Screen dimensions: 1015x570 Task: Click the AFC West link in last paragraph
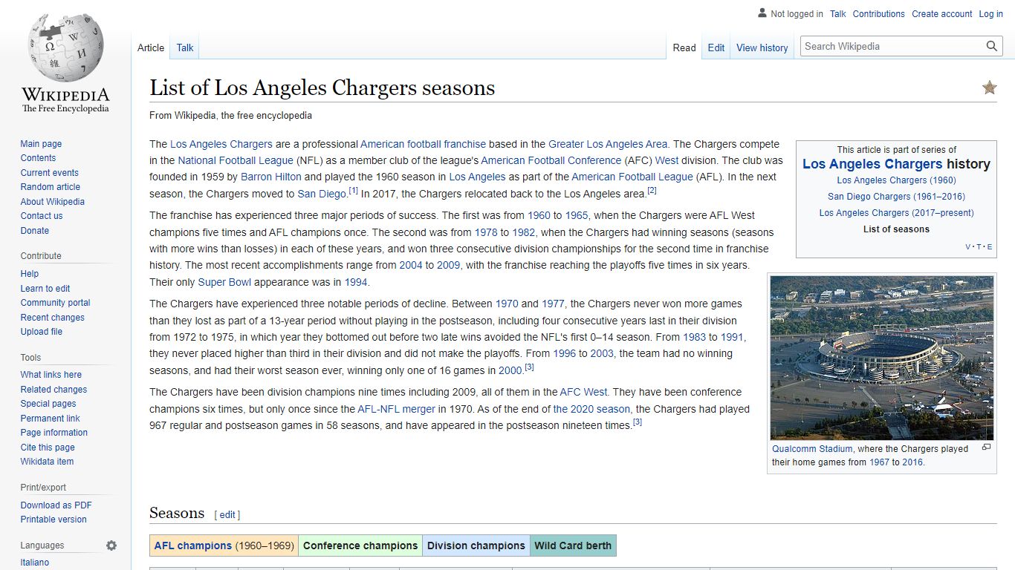(x=583, y=392)
